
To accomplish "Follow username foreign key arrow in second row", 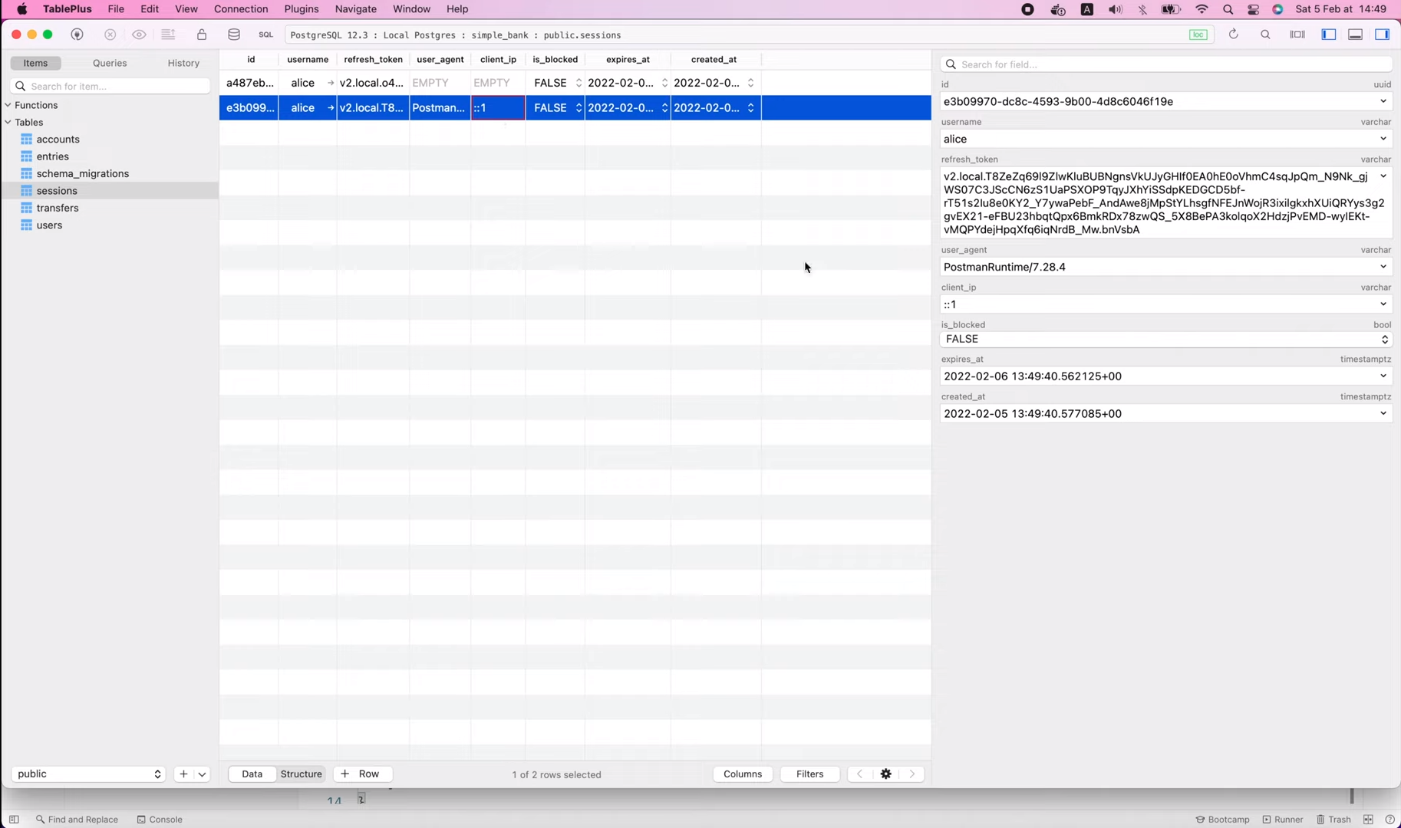I will tap(331, 108).
